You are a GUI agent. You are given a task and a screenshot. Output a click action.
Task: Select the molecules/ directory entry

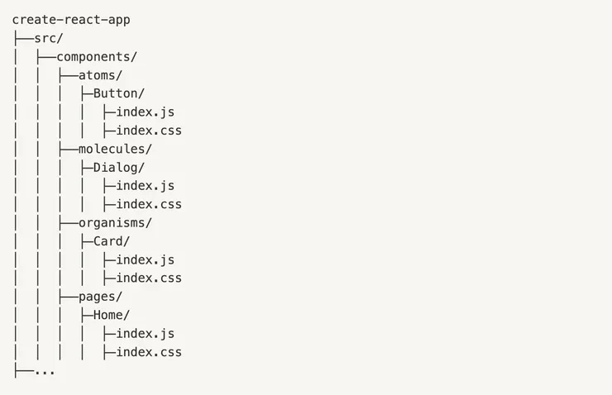click(x=115, y=149)
